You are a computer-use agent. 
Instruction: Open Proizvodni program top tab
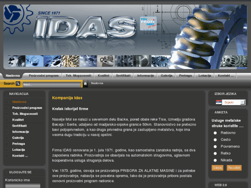(44, 76)
